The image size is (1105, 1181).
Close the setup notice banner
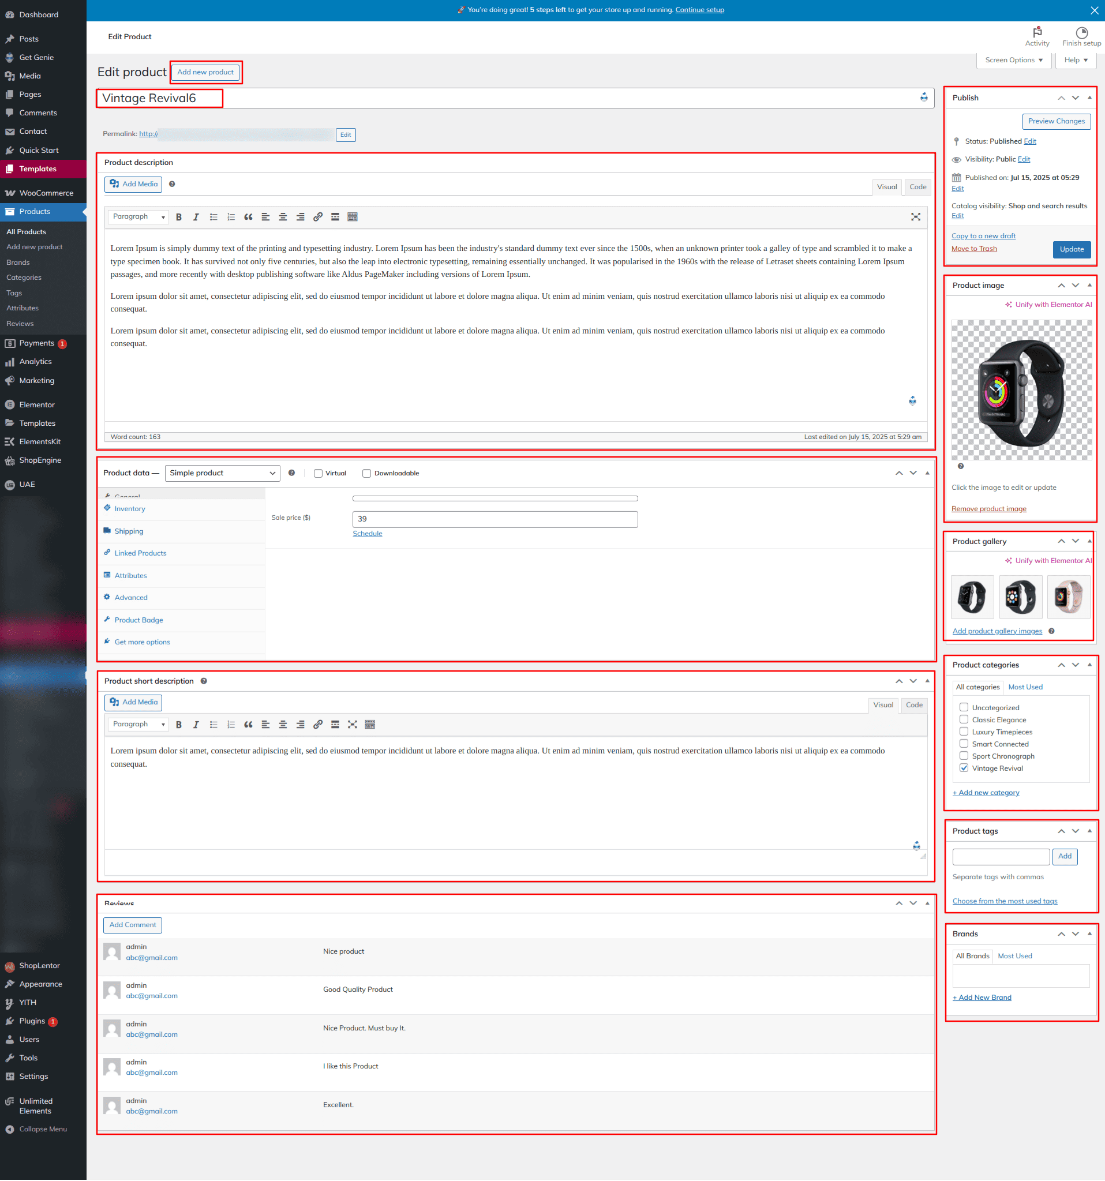[x=1094, y=10]
